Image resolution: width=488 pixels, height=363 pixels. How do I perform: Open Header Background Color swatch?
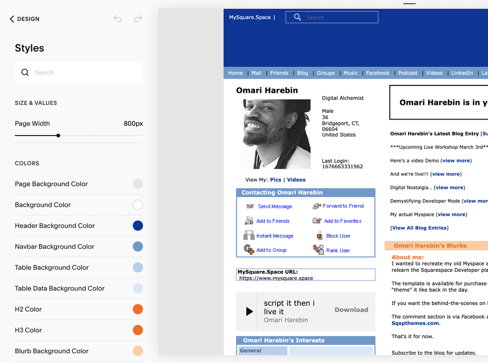pos(138,225)
